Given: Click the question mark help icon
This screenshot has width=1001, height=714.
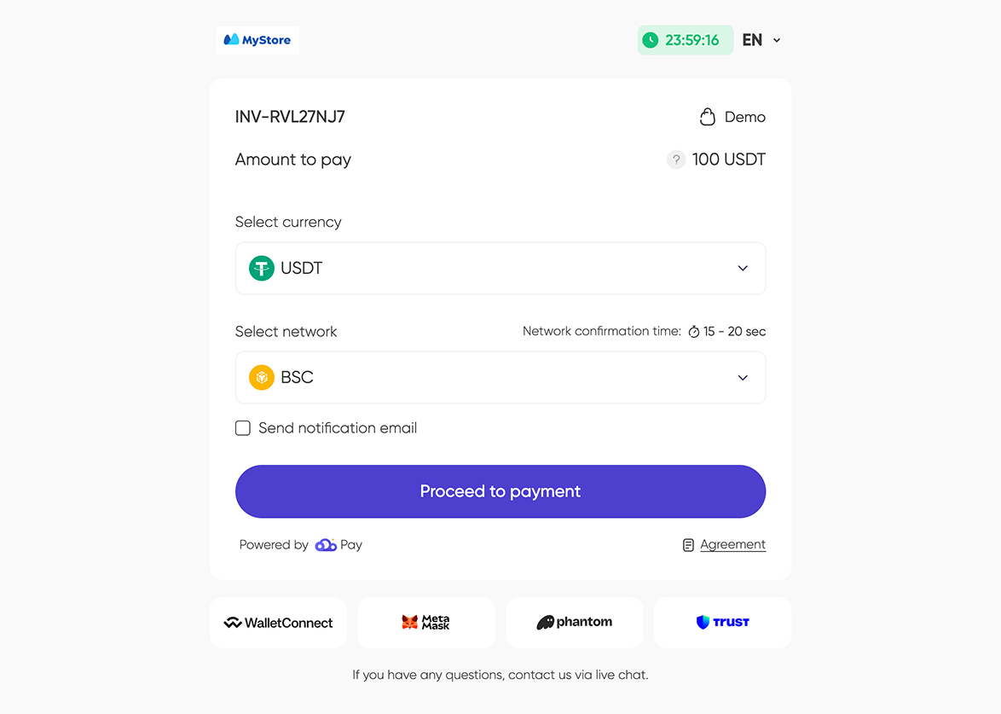Looking at the screenshot, I should (676, 160).
